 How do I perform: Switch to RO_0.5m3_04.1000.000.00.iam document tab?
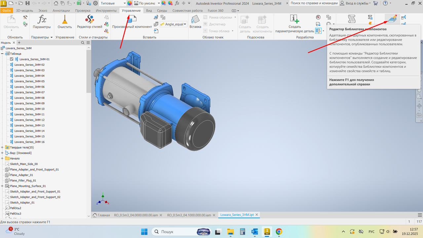tap(189, 215)
